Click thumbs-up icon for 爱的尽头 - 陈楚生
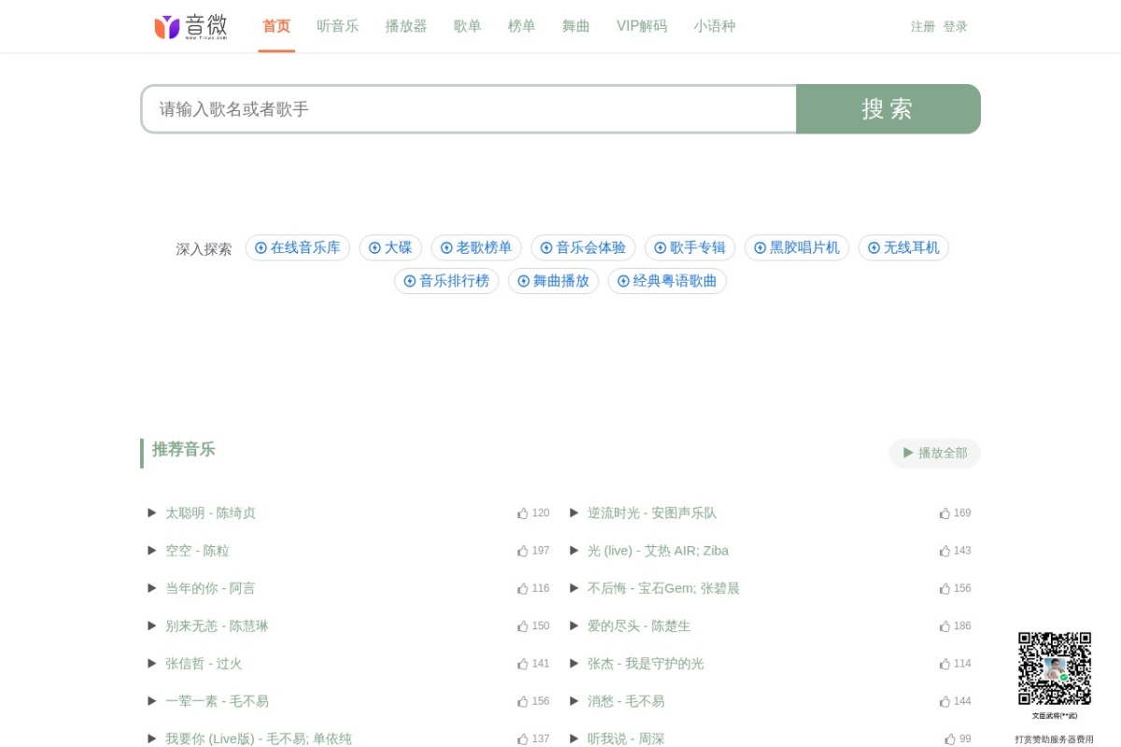The width and height of the screenshot is (1121, 747). 945,626
